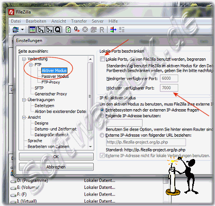The image size is (215, 206).
Task: Toggle the transfer queue display icon
Action: click(x=58, y=29)
